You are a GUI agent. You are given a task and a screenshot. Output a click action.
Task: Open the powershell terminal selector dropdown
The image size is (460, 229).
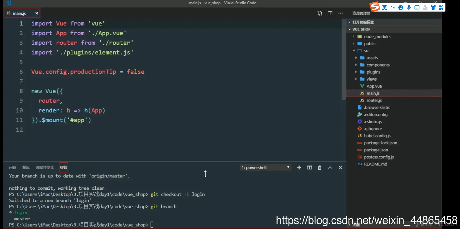pos(266,168)
